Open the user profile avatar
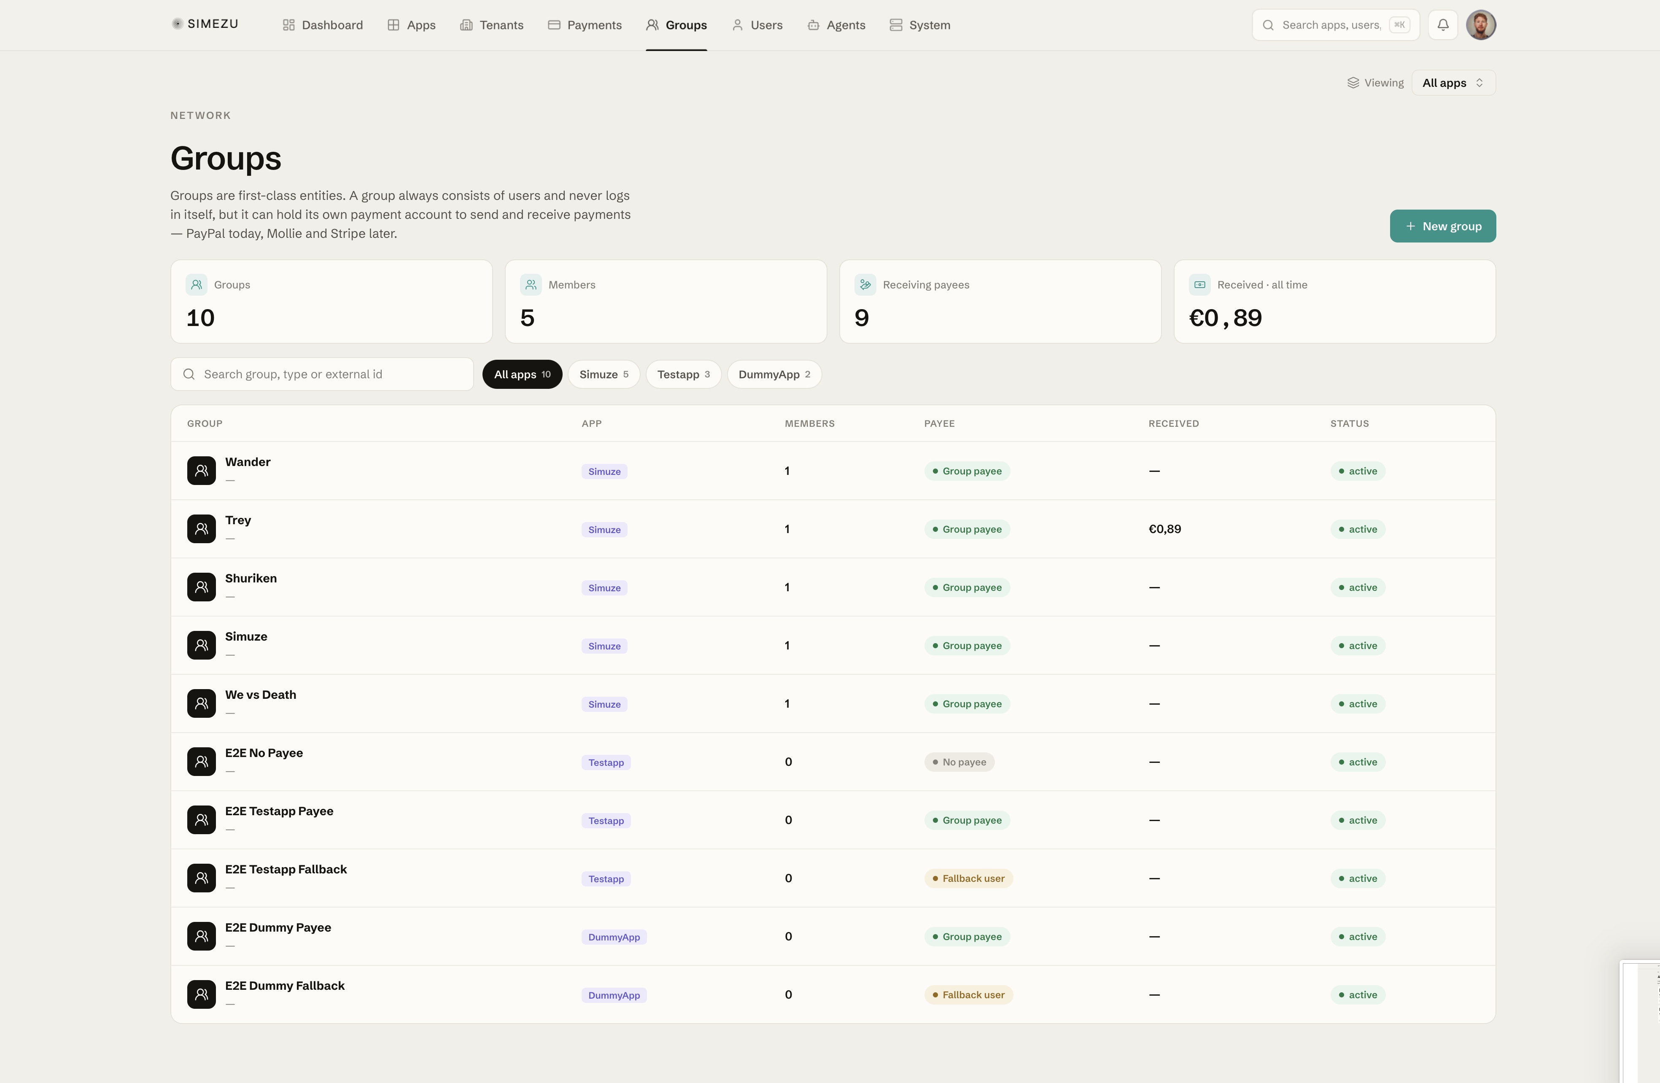This screenshot has width=1660, height=1083. 1480,25
